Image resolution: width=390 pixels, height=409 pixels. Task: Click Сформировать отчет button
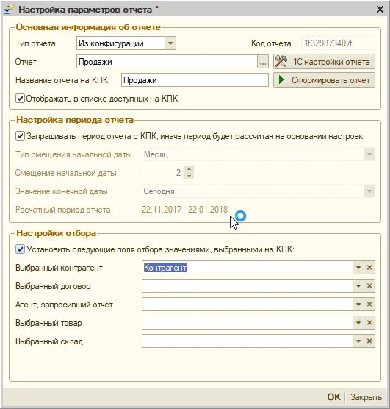pos(324,80)
